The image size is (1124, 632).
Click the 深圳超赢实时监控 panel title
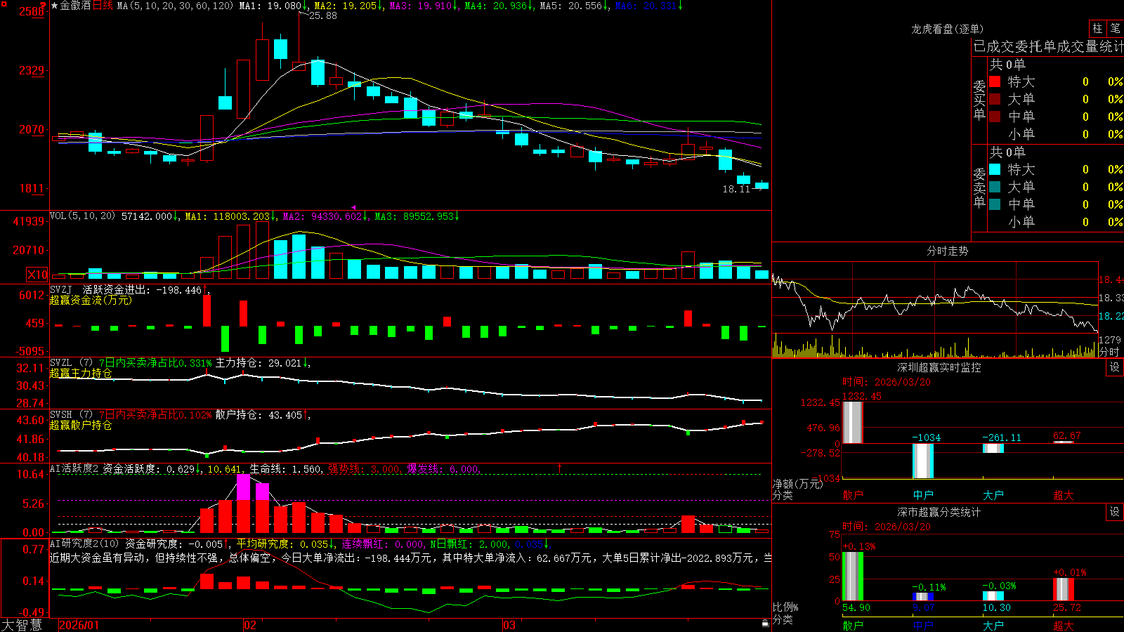(x=939, y=367)
